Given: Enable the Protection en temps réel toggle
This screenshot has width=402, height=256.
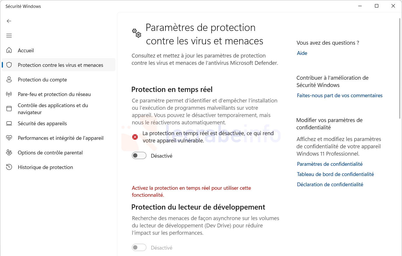Looking at the screenshot, I should pos(139,156).
